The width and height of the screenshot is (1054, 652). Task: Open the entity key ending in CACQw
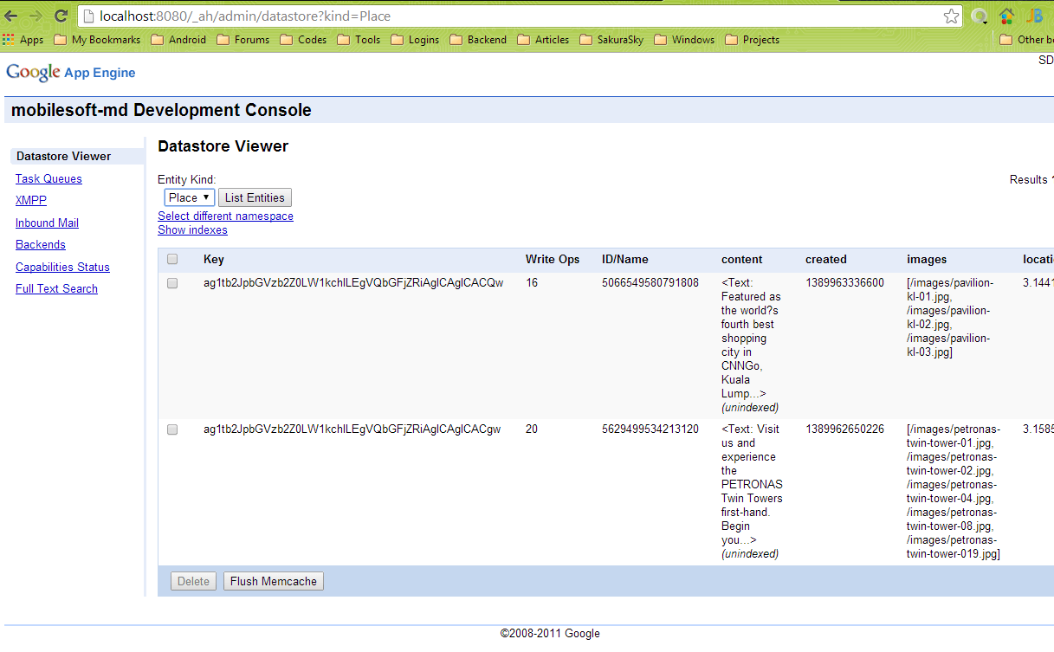tap(352, 283)
